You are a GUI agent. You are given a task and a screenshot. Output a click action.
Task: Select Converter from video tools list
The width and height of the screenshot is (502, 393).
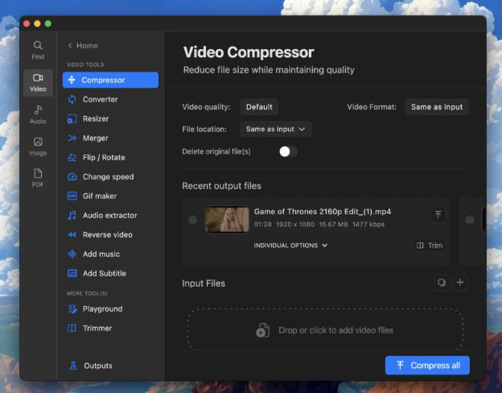[100, 99]
